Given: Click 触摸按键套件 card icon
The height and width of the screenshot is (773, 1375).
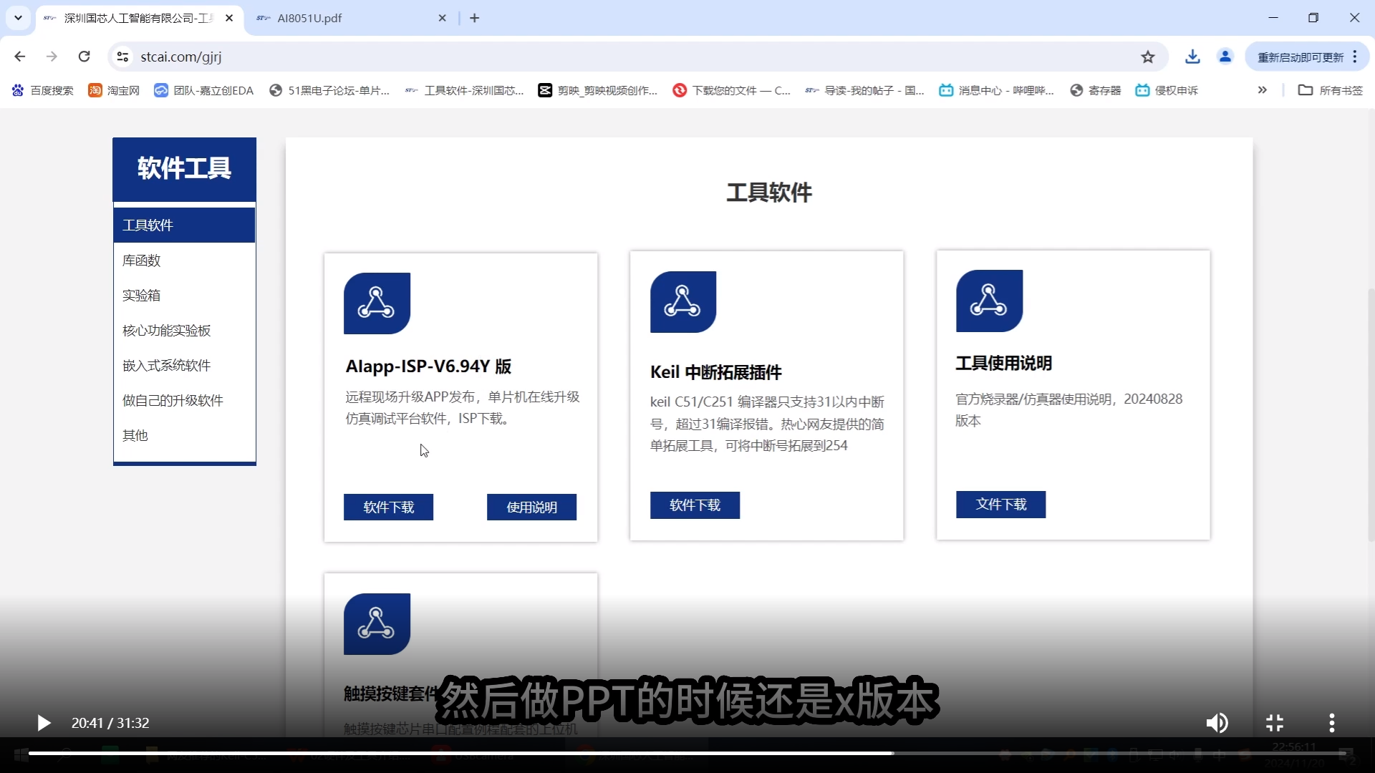Looking at the screenshot, I should pyautogui.click(x=377, y=624).
